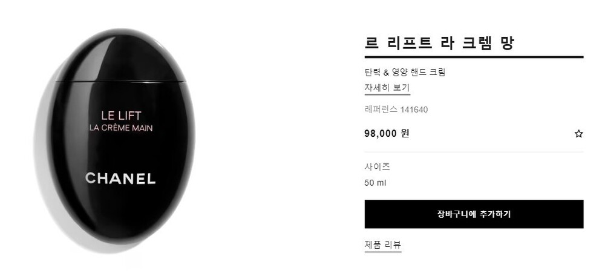Open the 제품 리뷰 reviews link

(x=383, y=245)
